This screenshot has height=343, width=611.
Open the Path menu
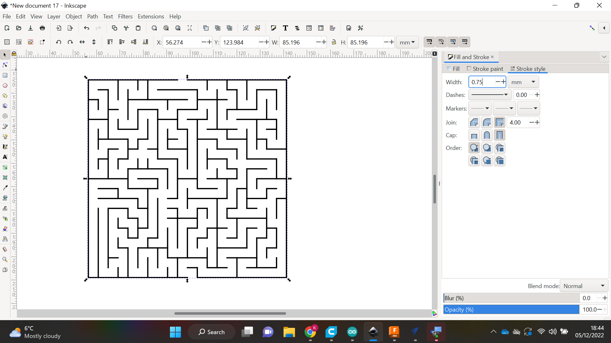pos(92,16)
